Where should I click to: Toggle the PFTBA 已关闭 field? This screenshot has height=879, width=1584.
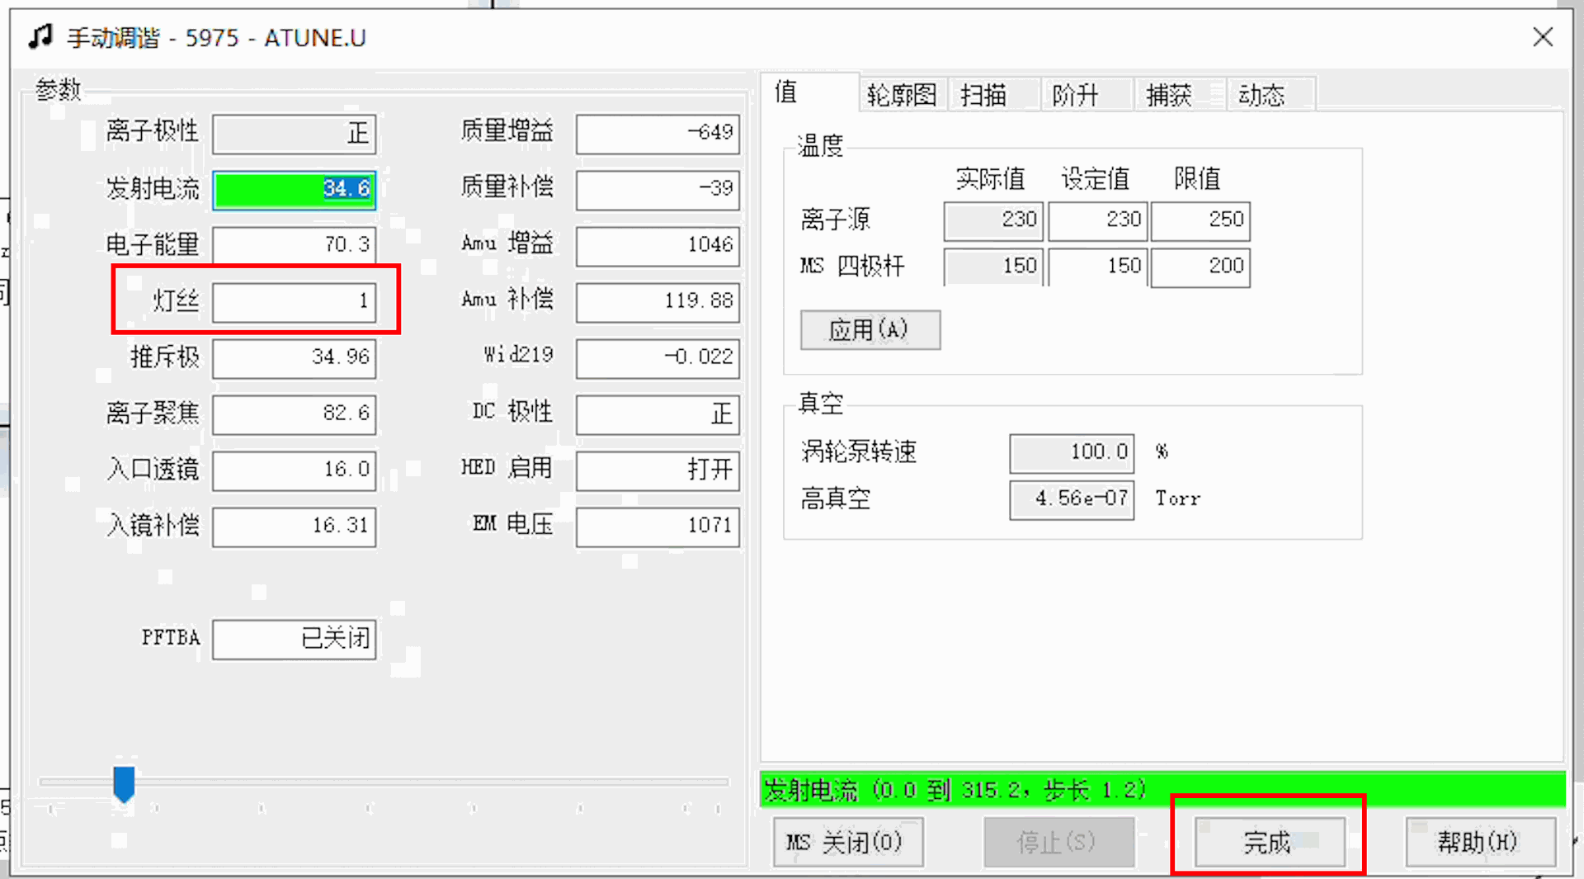tap(295, 639)
